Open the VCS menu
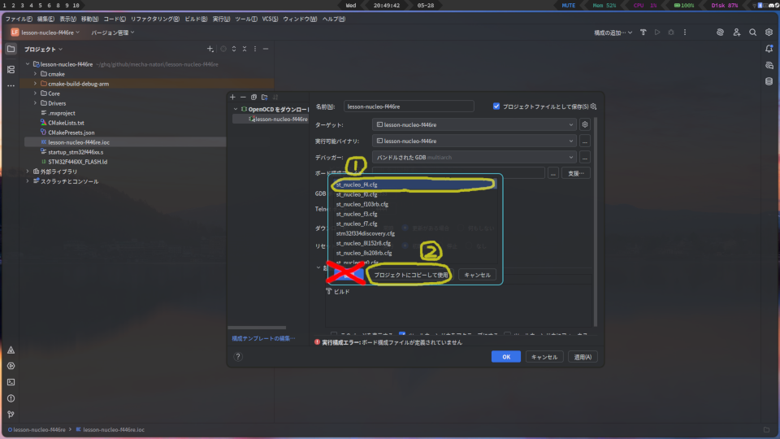 click(270, 19)
